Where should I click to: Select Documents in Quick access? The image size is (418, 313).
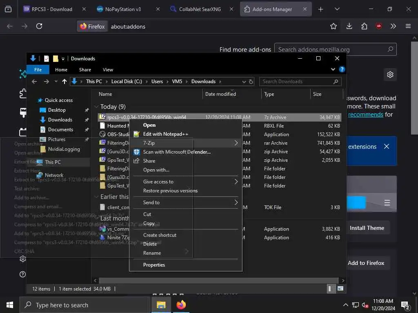click(60, 130)
